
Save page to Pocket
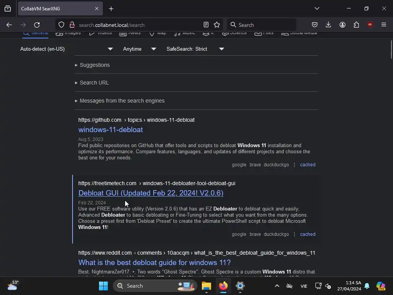click(315, 25)
